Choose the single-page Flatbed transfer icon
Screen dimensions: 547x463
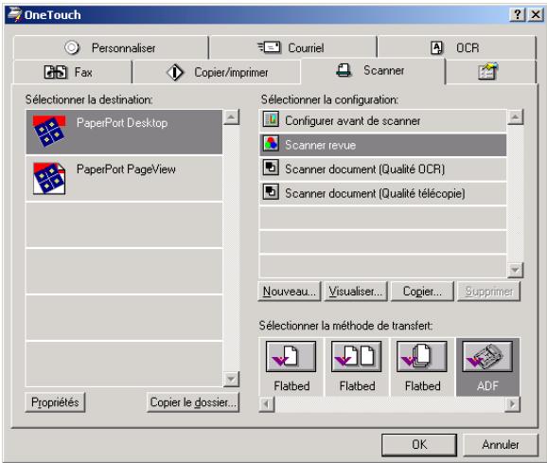[x=291, y=357]
